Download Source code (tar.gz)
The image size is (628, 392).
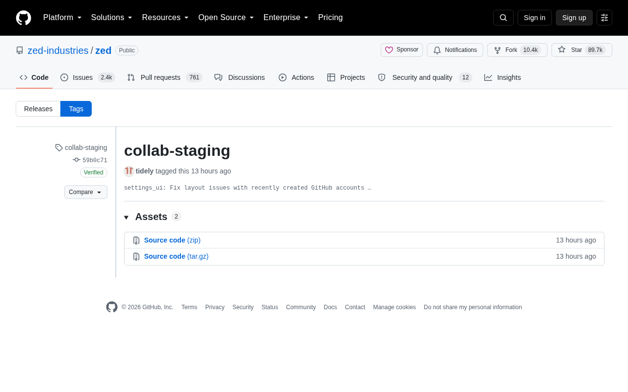click(176, 256)
